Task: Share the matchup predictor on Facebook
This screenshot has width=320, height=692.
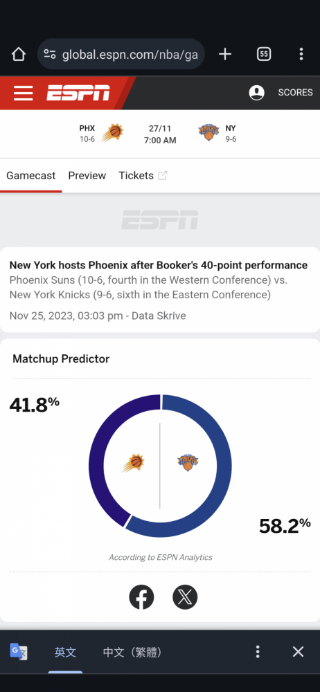Action: coord(141,597)
